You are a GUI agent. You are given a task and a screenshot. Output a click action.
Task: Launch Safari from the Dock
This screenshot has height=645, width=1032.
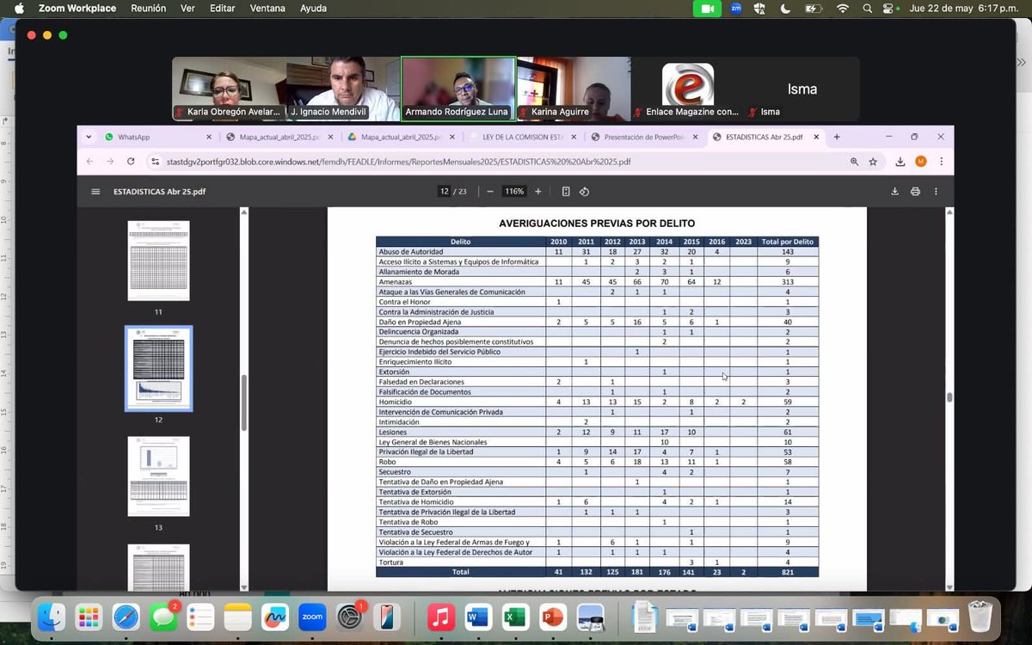(126, 617)
